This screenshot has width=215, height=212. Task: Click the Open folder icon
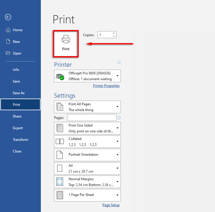pos(8,53)
